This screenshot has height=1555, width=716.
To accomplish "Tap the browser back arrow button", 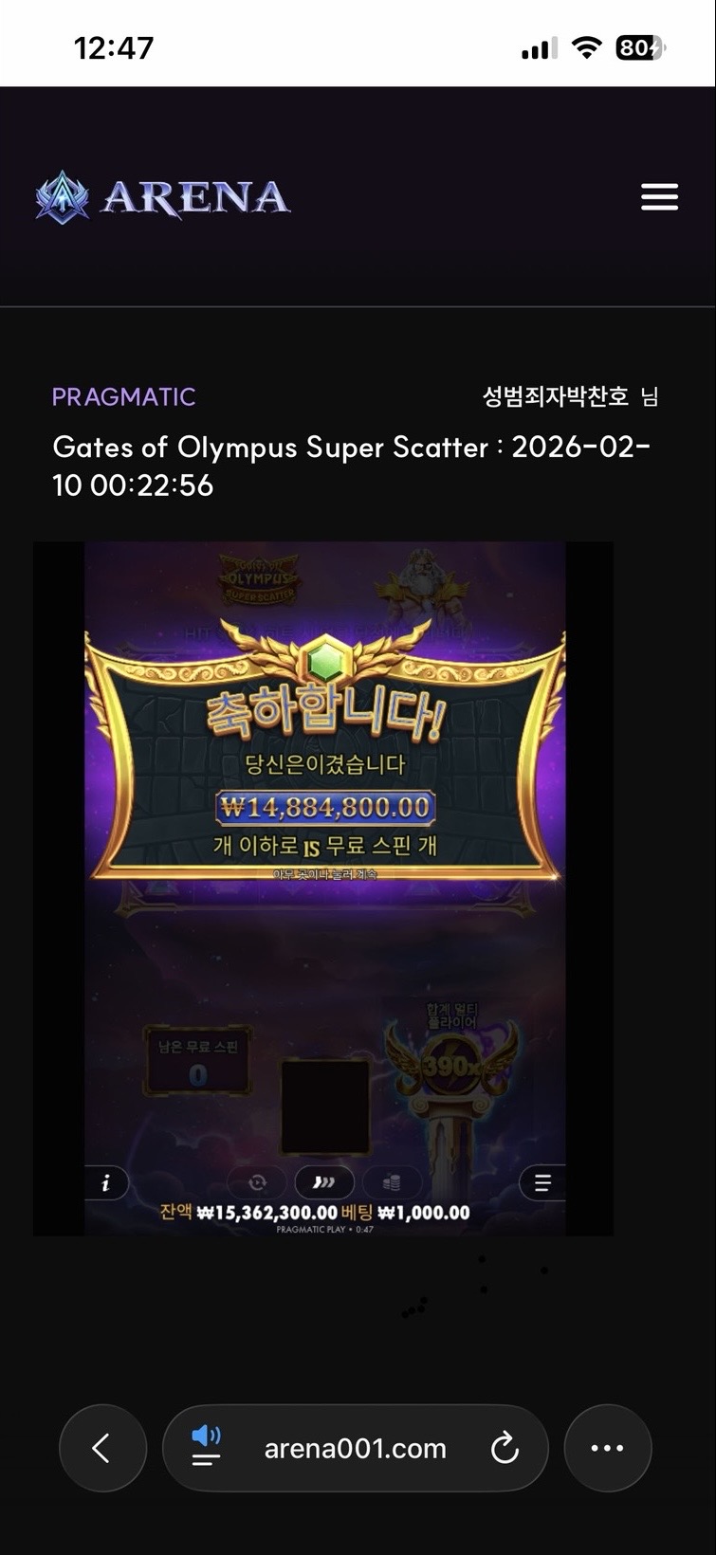I will click(102, 1448).
